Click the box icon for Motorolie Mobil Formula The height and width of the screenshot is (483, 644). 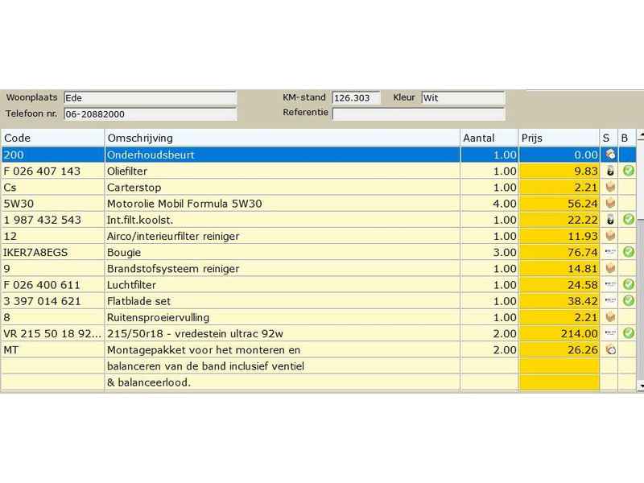click(610, 204)
